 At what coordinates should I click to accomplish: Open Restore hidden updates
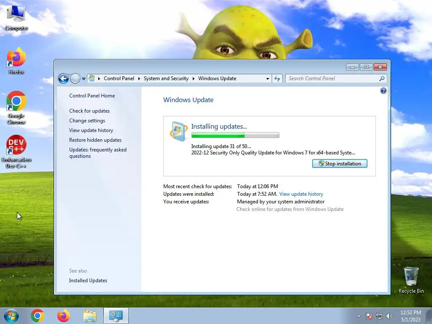[x=95, y=140]
